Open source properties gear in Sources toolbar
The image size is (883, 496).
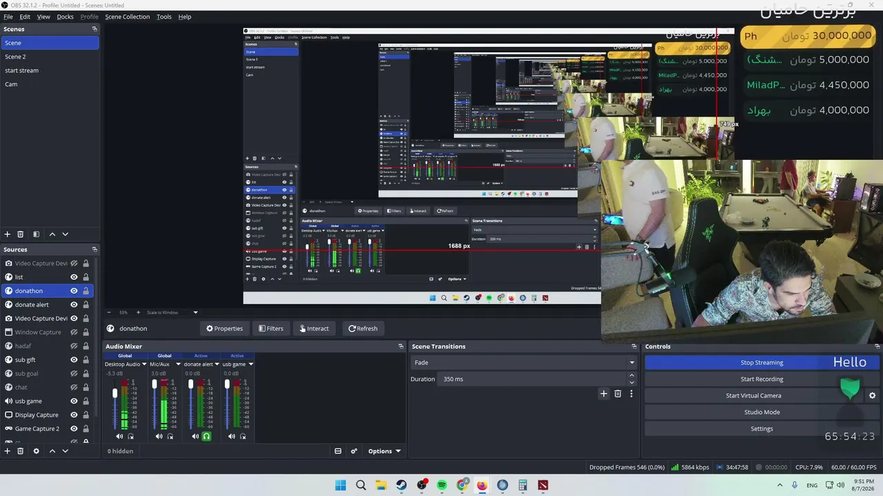[x=37, y=451]
